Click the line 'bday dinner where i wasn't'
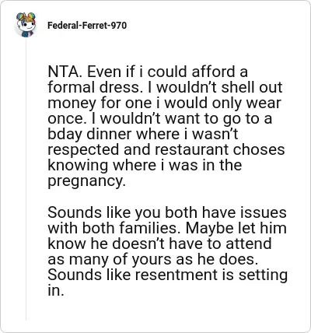 pos(143,134)
